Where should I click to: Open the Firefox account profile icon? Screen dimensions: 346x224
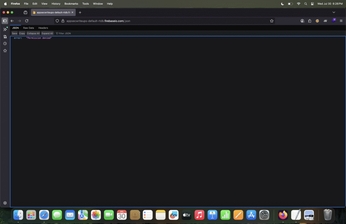click(x=302, y=21)
